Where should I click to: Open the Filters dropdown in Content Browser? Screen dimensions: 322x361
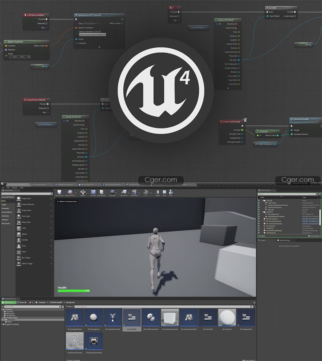tap(70, 307)
